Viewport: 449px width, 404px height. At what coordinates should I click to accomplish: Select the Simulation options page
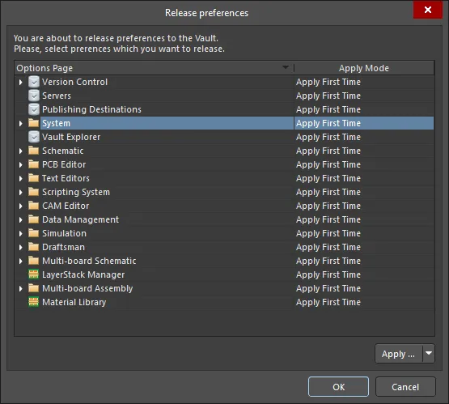point(64,233)
